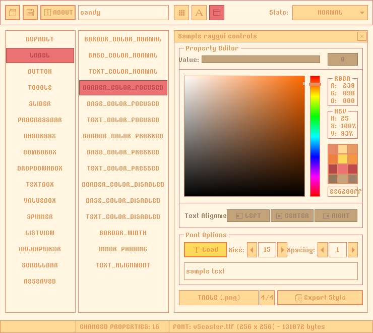Toggle CENTER text alignment
373x333 pixels.
(x=292, y=216)
